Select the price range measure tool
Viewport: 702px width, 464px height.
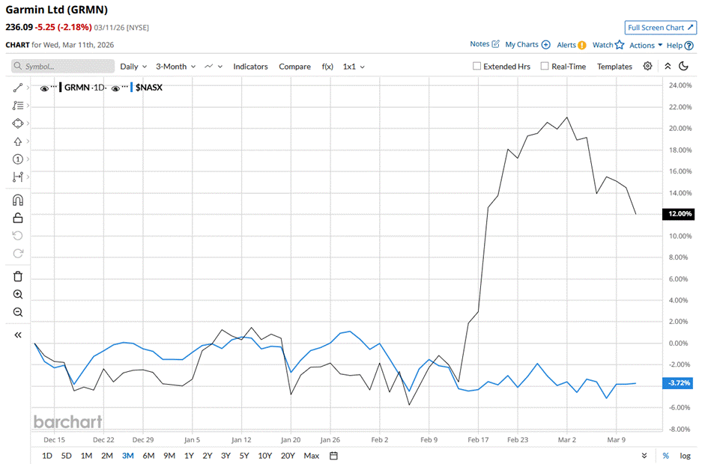coord(17,177)
